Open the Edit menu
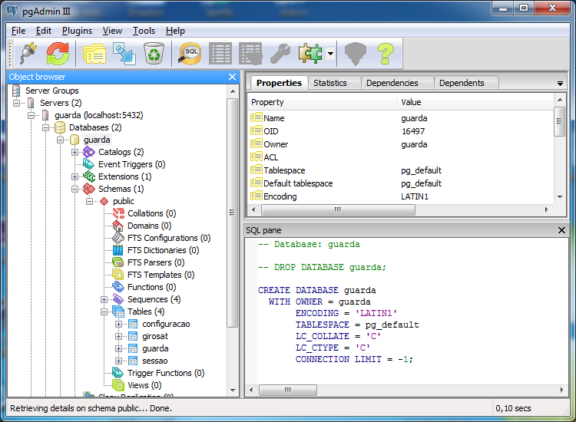This screenshot has width=576, height=422. click(43, 31)
